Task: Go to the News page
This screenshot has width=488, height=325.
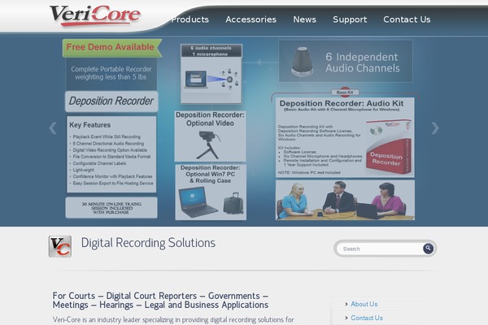Action: pos(305,19)
